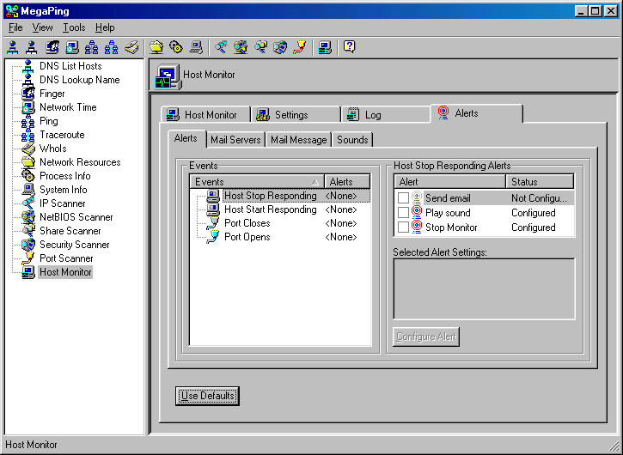623x455 pixels.
Task: Open Port Scanner from the toolbar
Action: (x=300, y=47)
